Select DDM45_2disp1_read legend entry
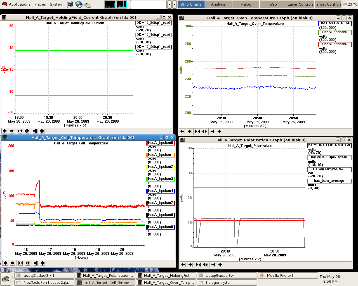 (x=153, y=23)
